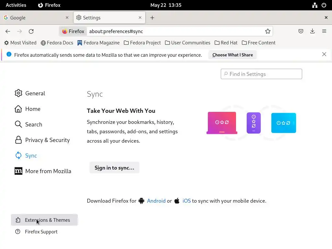Click the 'Take Your Web With You' heading

pyautogui.click(x=121, y=111)
